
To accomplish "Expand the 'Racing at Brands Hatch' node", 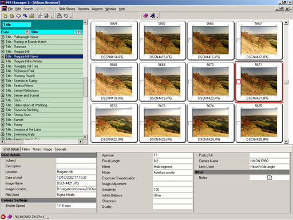I will coord(2,42).
